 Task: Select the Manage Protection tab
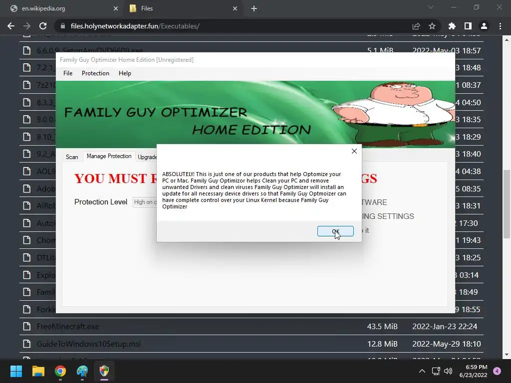tap(109, 156)
